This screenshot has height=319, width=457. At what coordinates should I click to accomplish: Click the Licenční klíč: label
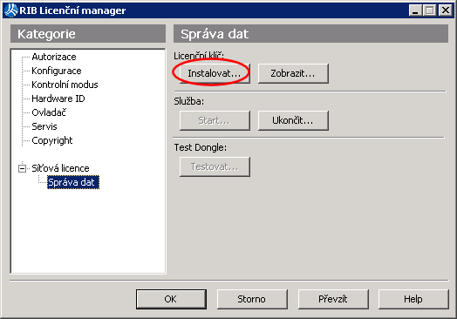tap(199, 56)
